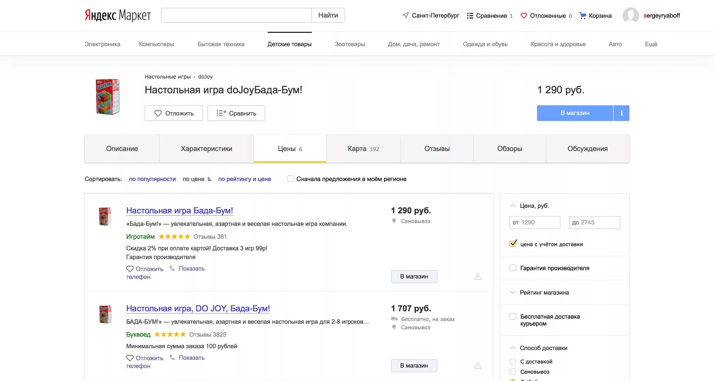Screen dimensions: 715x381
Task: Click phone icon in Игротайм offer
Action: 172,268
